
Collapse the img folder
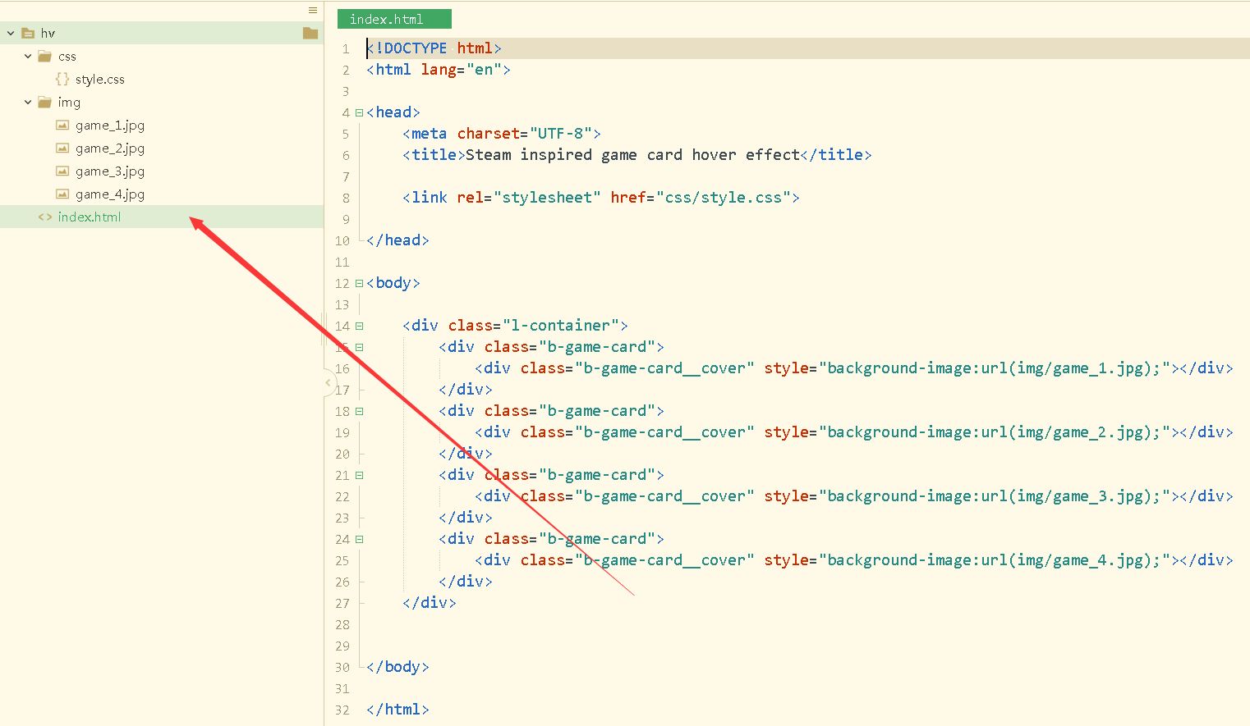click(x=28, y=102)
